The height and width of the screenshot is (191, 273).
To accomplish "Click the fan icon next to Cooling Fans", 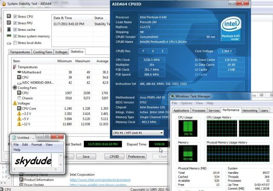I will click(x=15, y=87).
